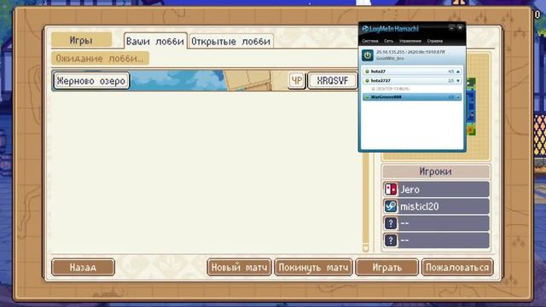The image size is (546, 307).
Task: Click the Покинуть матч button
Action: pos(313,267)
